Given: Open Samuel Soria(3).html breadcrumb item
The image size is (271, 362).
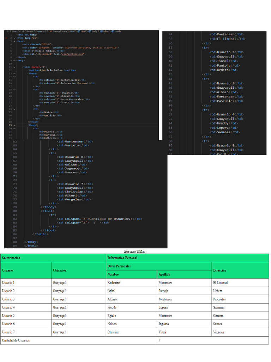Looking at the screenshot, I should click(x=64, y=31).
